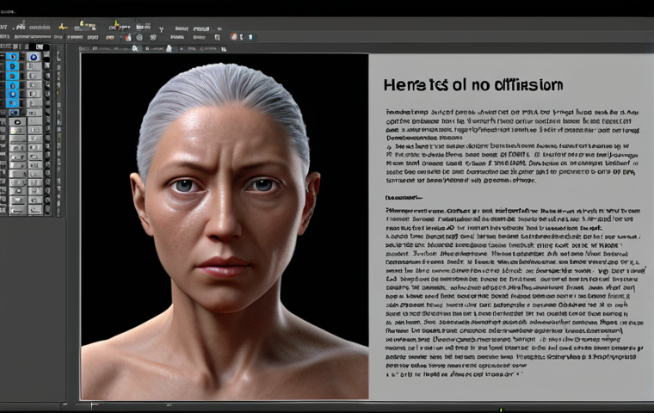Select the white circular blue-center icon cell in left panel
654x413 pixels.
[x=34, y=57]
